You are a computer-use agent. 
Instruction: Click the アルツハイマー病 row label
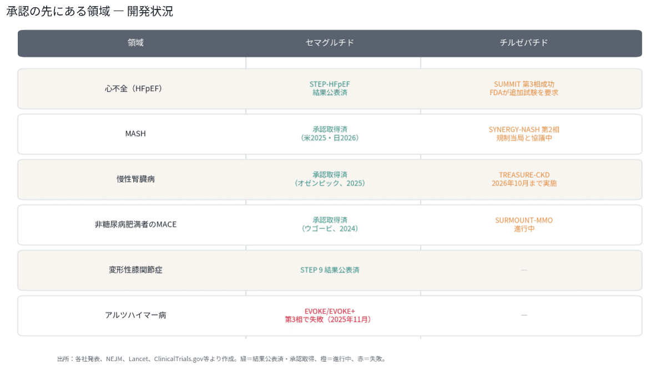pos(136,315)
